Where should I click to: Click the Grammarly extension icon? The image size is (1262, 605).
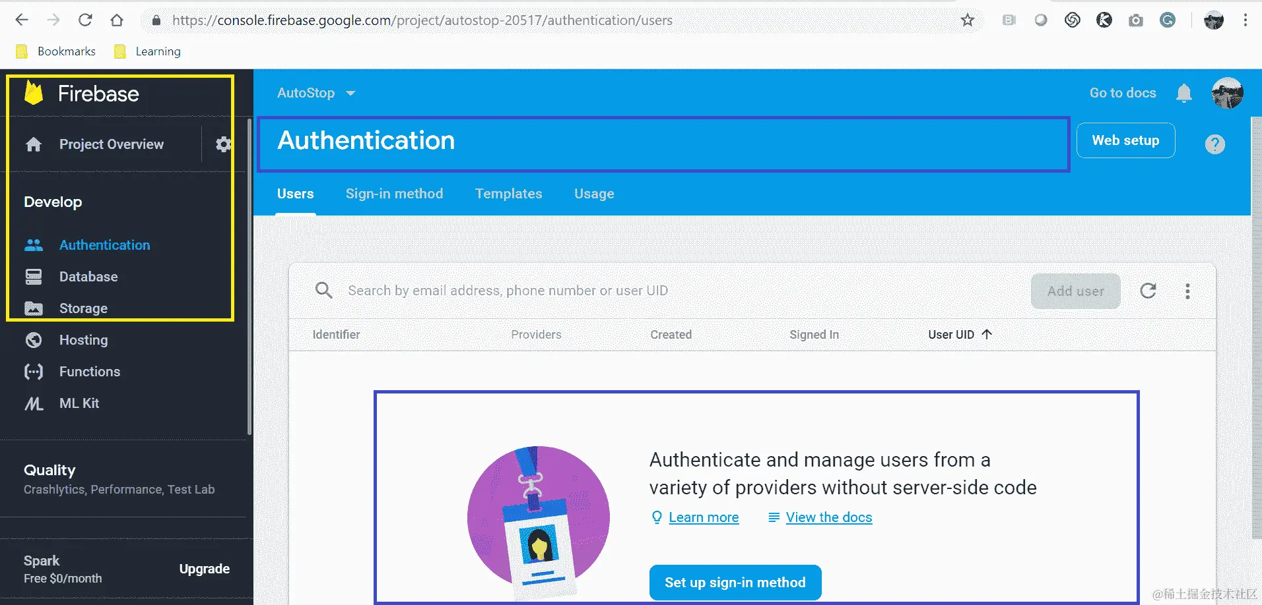point(1168,20)
